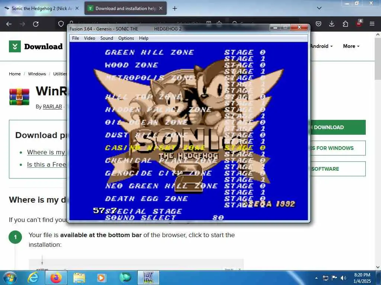Go forward in Firefox history
Viewport: 381px width, 285px height.
pos(22,24)
